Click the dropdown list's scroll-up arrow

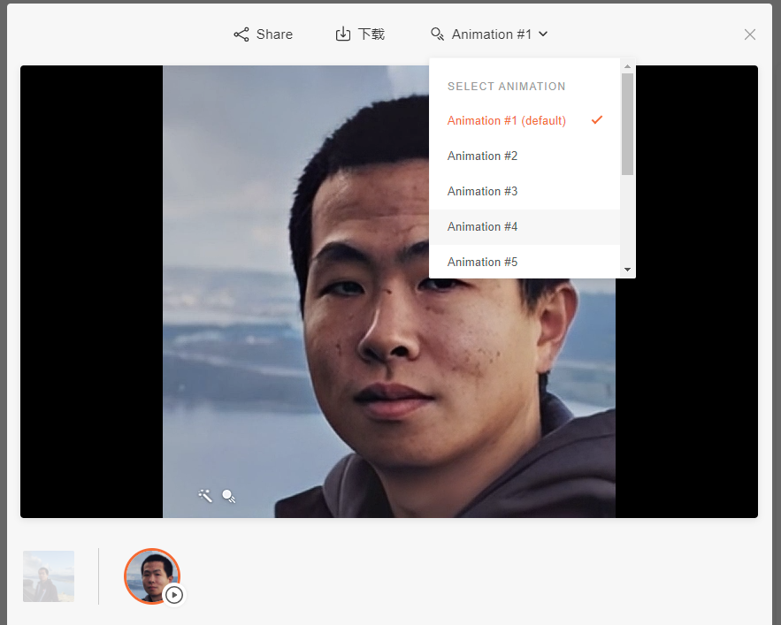pos(627,66)
